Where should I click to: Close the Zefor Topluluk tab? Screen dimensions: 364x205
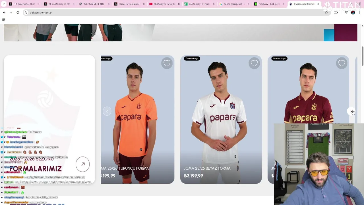tap(144, 4)
